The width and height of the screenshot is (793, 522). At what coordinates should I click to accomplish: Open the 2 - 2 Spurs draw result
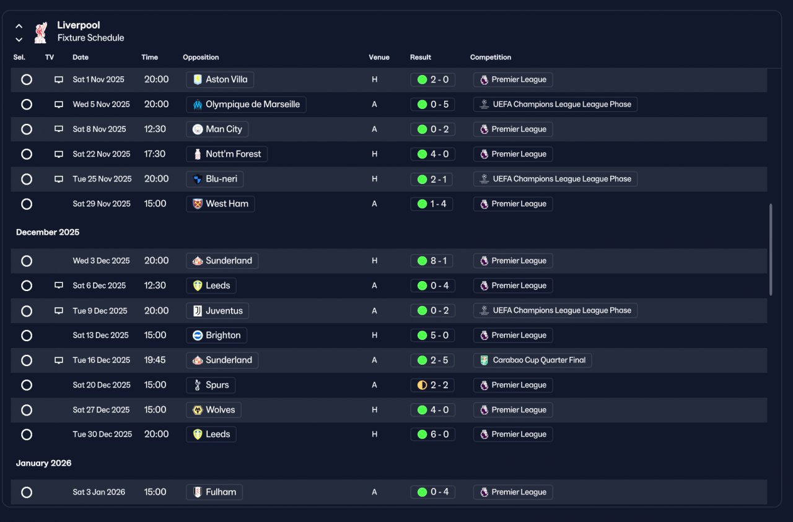(432, 385)
